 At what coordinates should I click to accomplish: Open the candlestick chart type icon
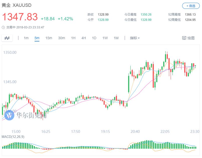[7, 38]
